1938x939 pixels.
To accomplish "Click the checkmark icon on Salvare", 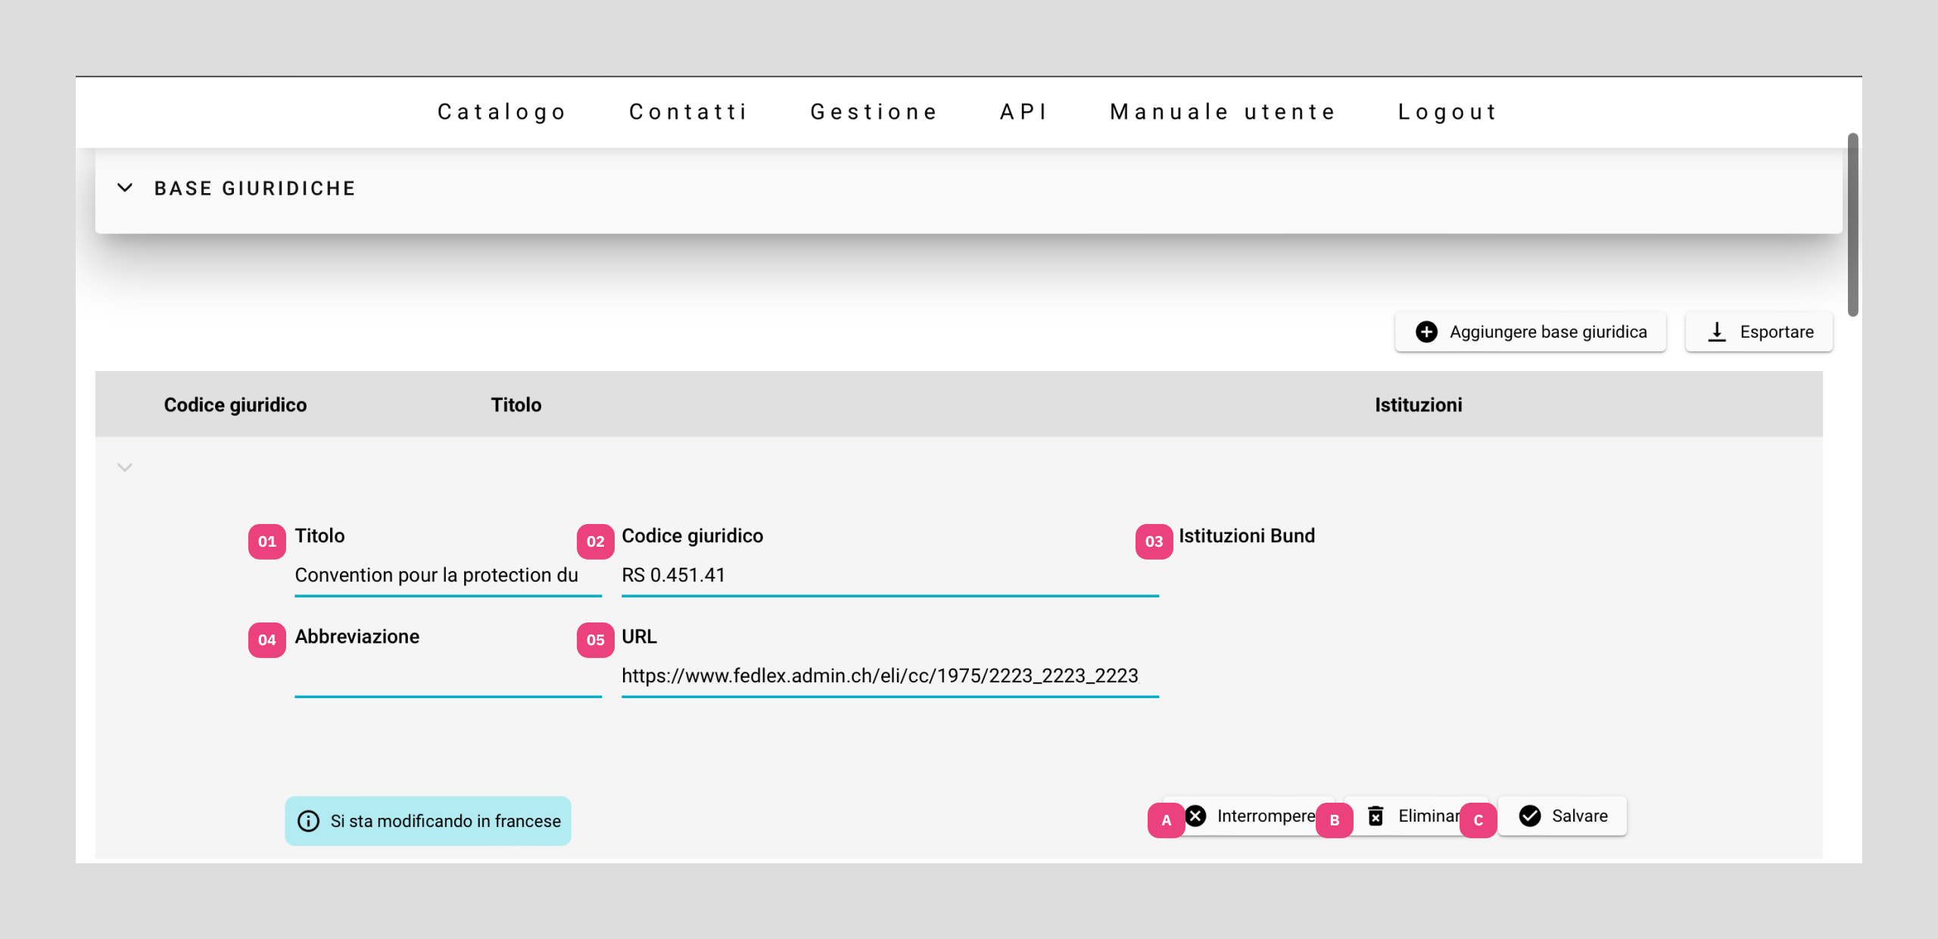I will coord(1530,816).
